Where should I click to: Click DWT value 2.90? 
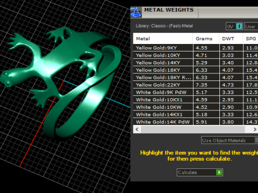(x=228, y=107)
